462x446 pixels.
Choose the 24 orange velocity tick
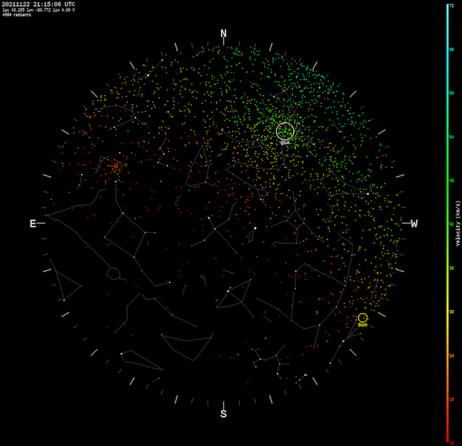pos(452,355)
